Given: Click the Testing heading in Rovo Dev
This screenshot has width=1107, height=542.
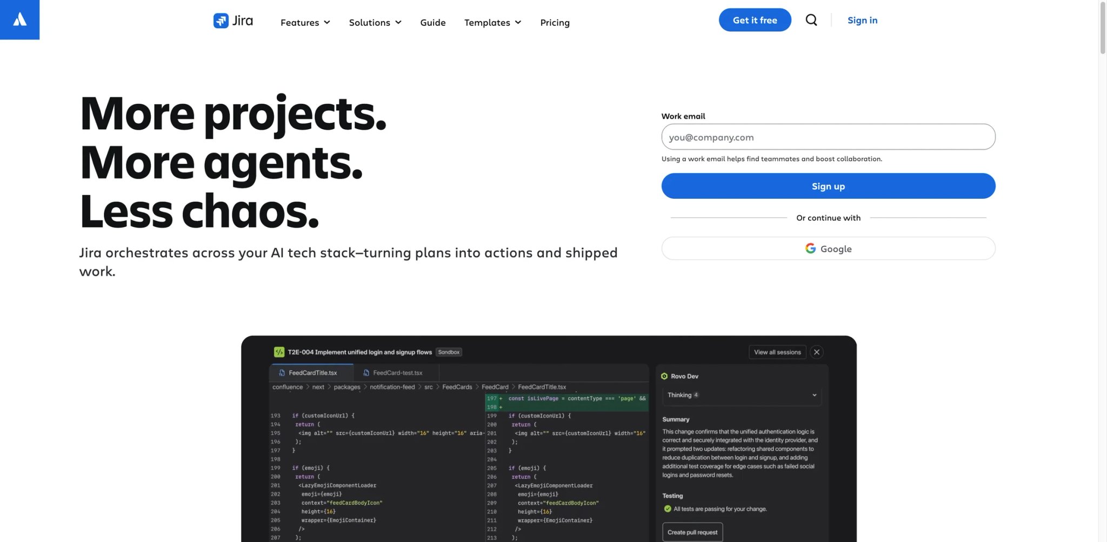Looking at the screenshot, I should point(672,496).
